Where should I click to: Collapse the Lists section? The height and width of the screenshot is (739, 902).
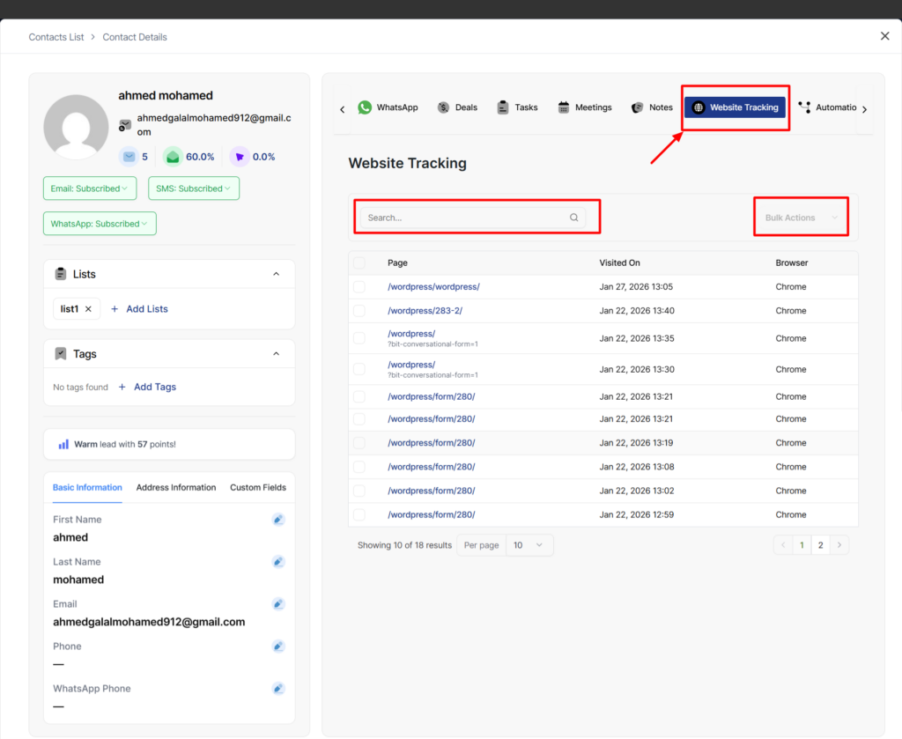[x=276, y=274]
